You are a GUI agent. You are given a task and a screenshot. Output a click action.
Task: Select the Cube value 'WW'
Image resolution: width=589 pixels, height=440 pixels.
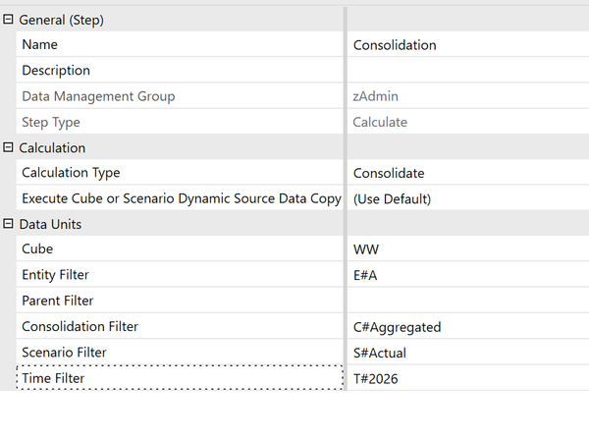tap(366, 249)
